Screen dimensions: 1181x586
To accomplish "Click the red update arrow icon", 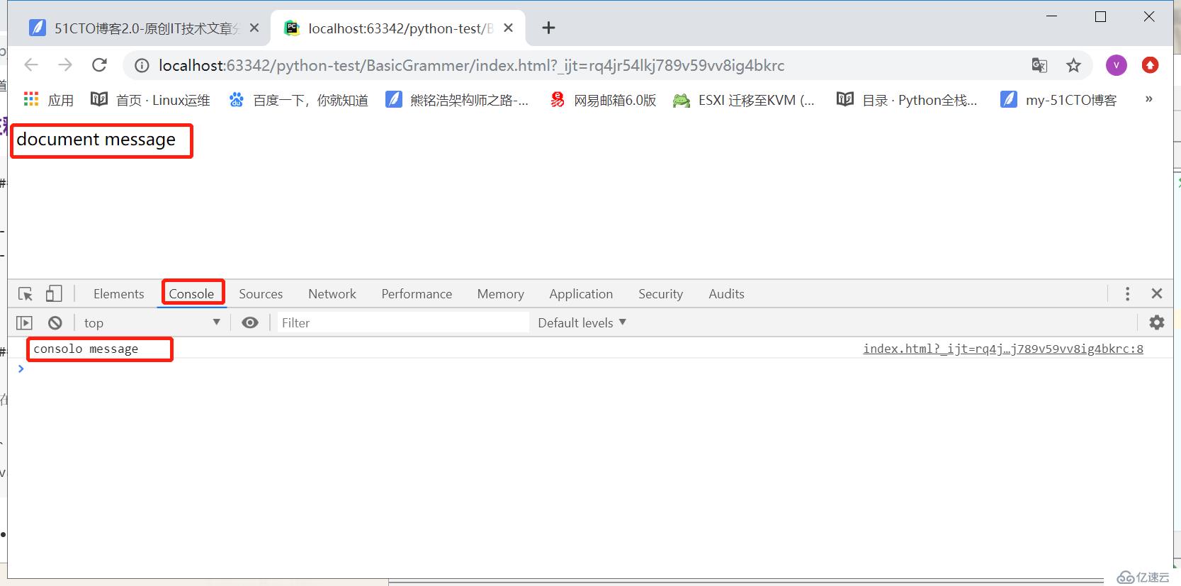I will (1150, 65).
